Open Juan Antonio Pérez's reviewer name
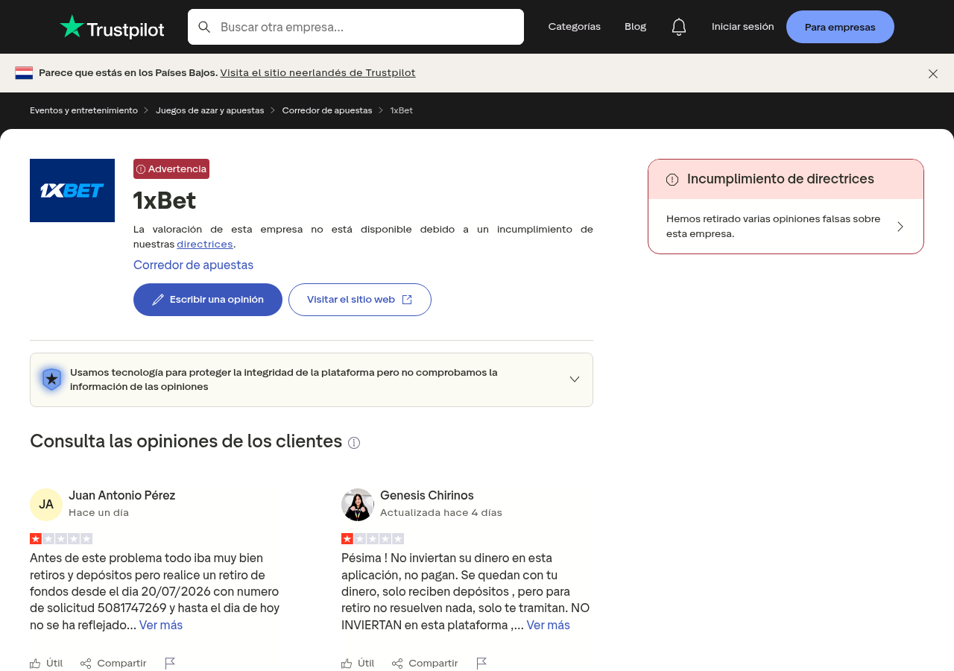 tap(122, 495)
